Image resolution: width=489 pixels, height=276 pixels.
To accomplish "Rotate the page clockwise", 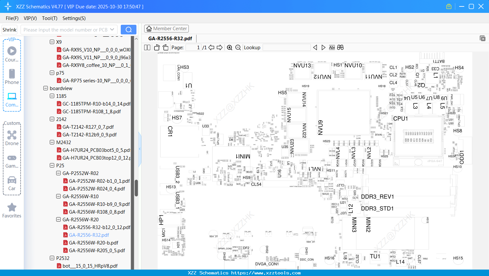I will tap(165, 47).
